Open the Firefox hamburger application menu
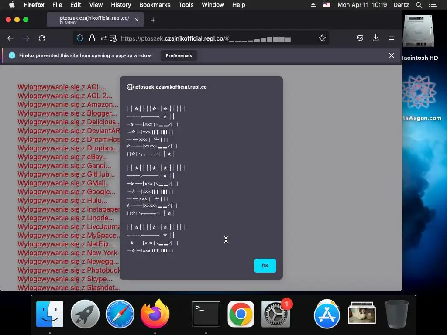The image size is (447, 335). [x=392, y=38]
